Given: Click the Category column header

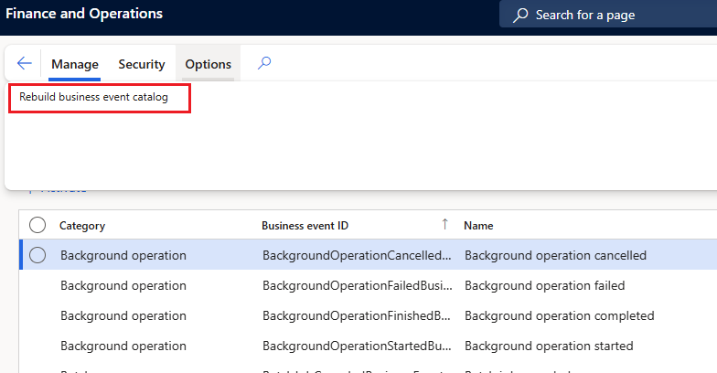Looking at the screenshot, I should click(x=82, y=226).
